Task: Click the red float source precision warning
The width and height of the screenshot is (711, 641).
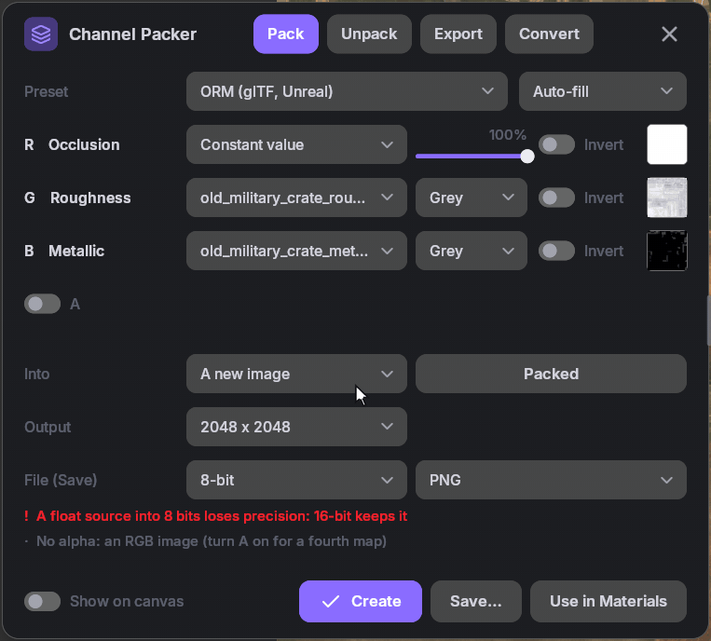Action: 216,516
